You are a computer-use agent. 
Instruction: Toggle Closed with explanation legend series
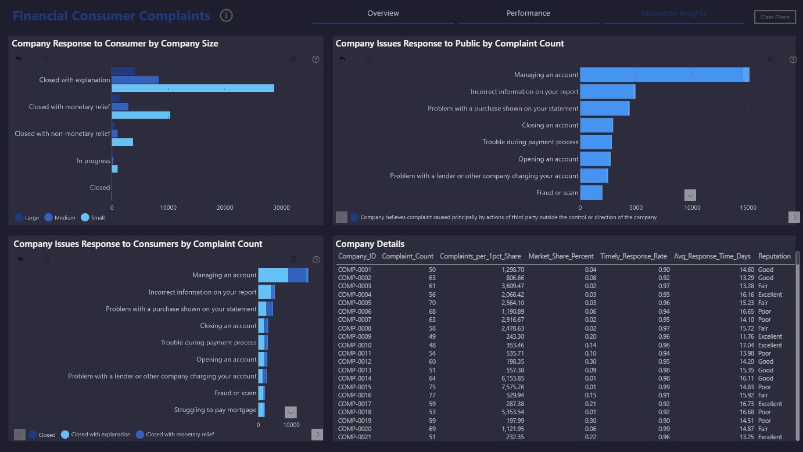tap(96, 435)
